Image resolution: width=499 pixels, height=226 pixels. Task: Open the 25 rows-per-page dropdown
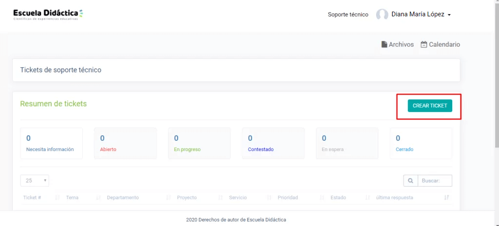35,181
